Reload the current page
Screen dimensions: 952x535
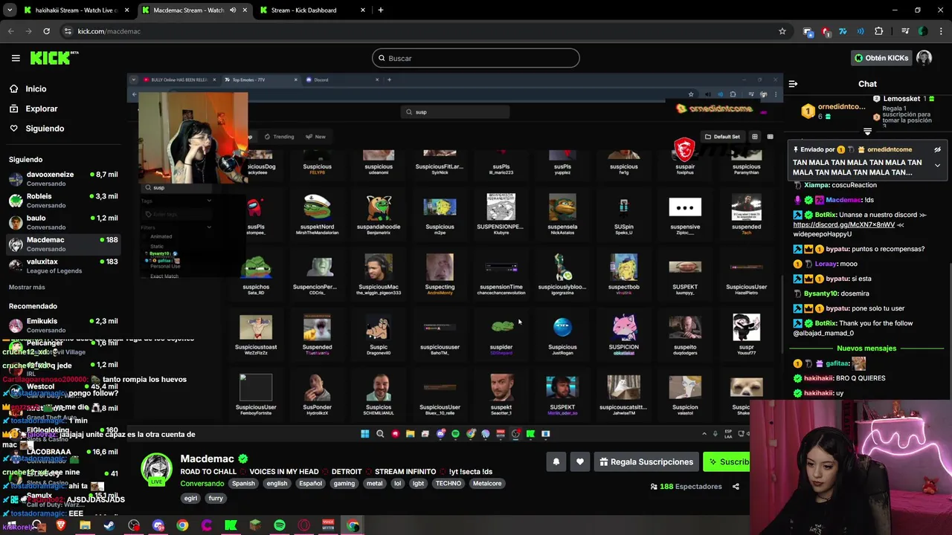pos(46,31)
